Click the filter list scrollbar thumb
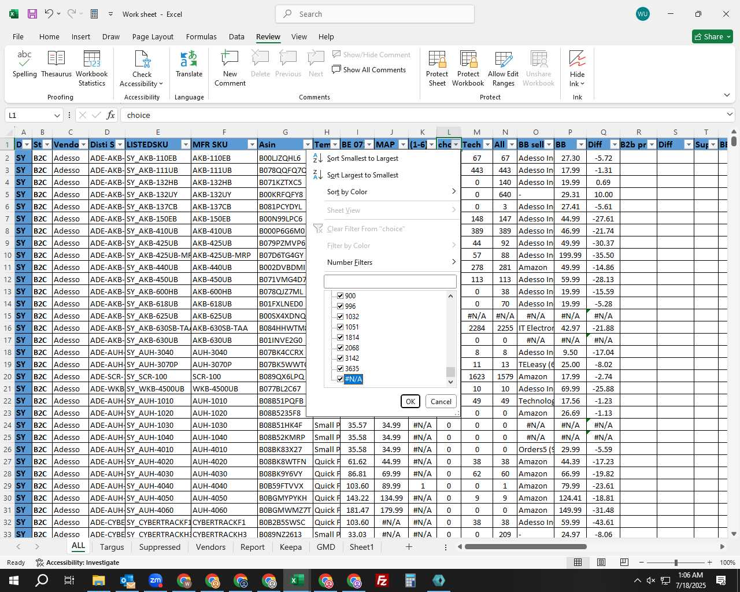 pos(450,372)
